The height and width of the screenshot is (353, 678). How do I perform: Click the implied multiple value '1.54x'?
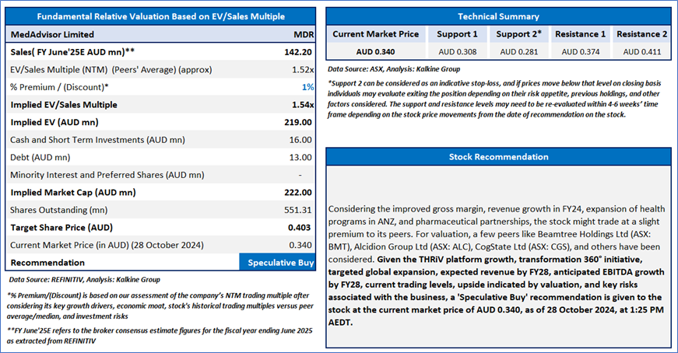[303, 104]
